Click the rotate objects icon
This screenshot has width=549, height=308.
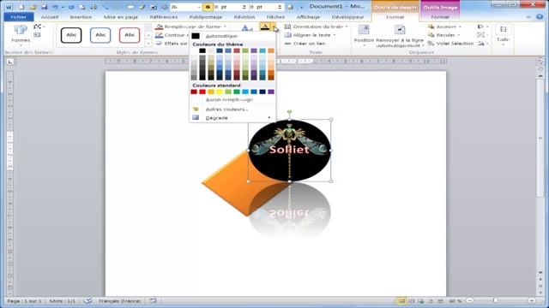coord(481,44)
